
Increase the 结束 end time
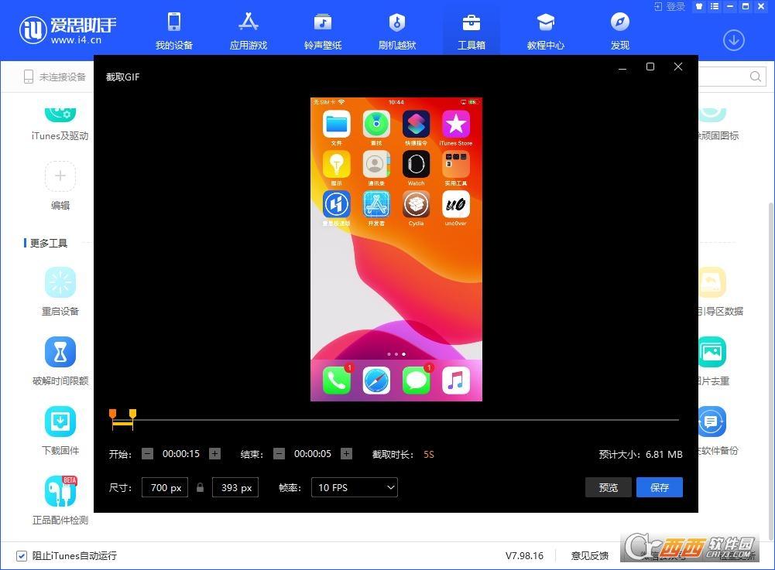(x=347, y=453)
